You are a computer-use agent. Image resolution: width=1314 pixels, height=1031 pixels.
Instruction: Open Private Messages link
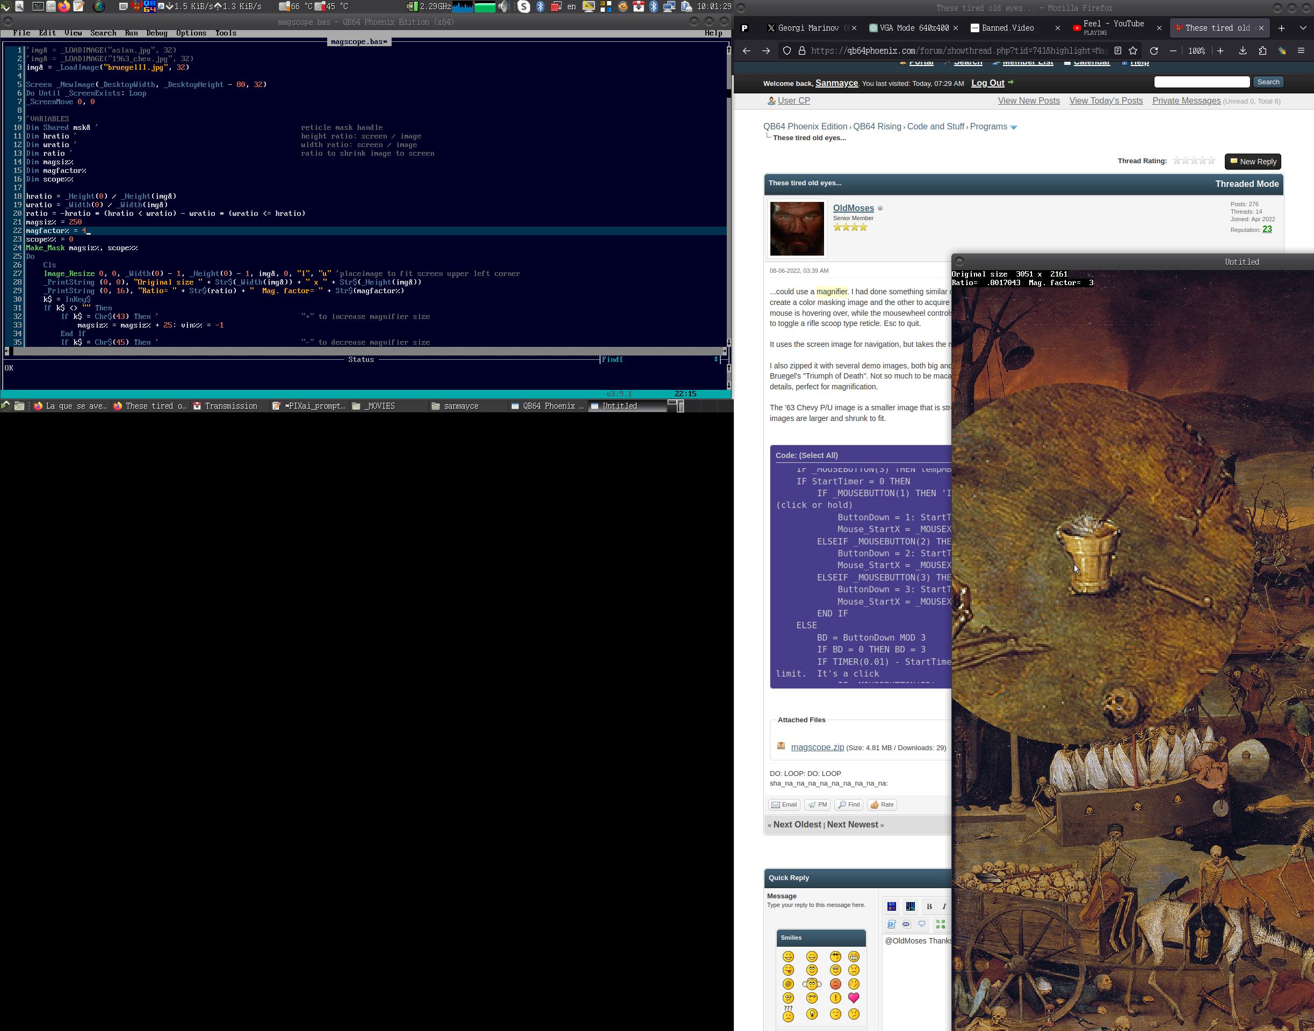(1186, 101)
